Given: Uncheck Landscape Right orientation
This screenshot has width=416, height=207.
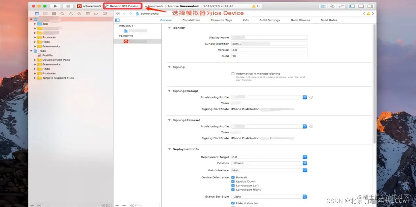Looking at the screenshot, I should 233,190.
